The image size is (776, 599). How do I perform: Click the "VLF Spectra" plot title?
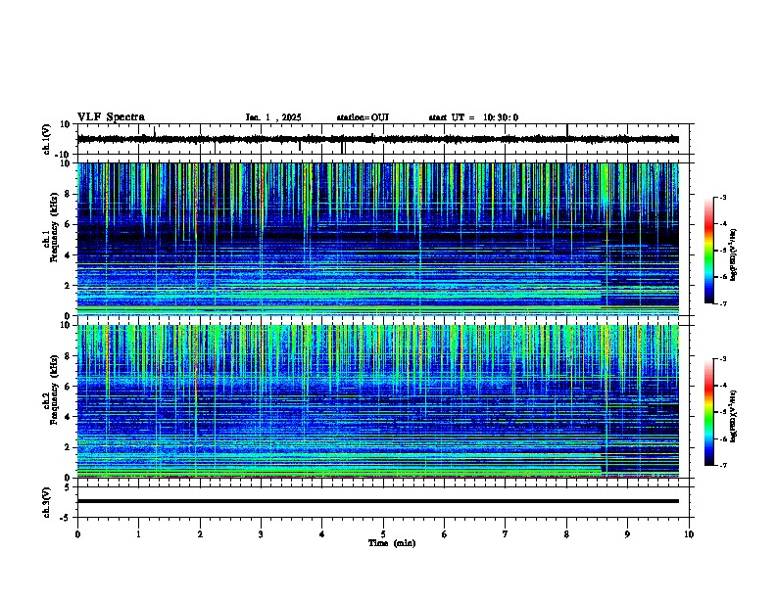(111, 116)
